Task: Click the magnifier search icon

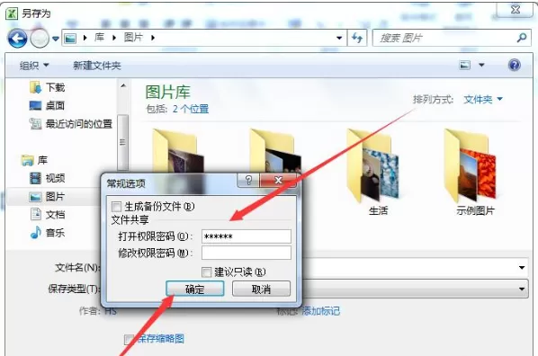Action: click(x=522, y=38)
